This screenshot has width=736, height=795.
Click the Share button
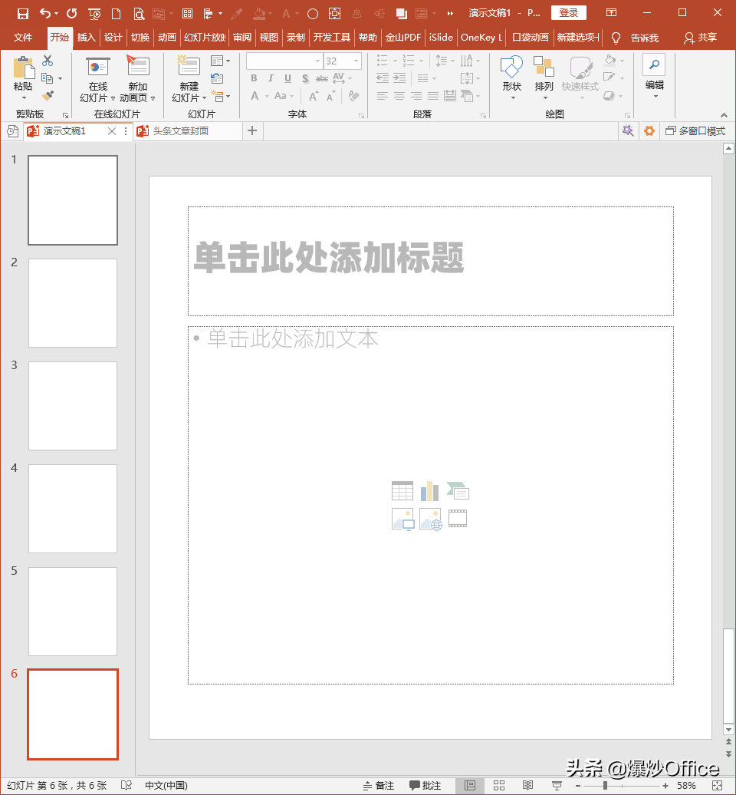click(x=701, y=38)
